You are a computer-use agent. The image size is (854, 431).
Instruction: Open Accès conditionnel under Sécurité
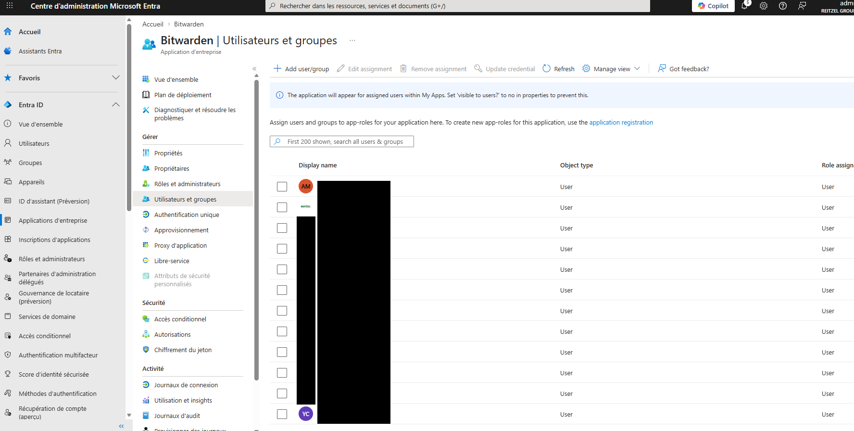point(180,319)
